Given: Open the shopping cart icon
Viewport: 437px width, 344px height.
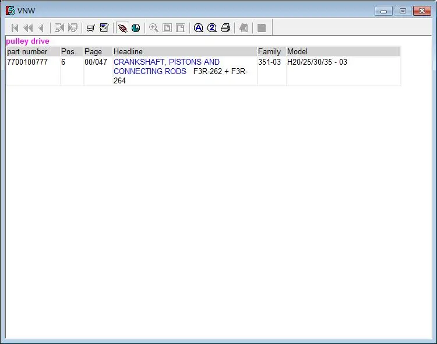Looking at the screenshot, I should tap(90, 28).
